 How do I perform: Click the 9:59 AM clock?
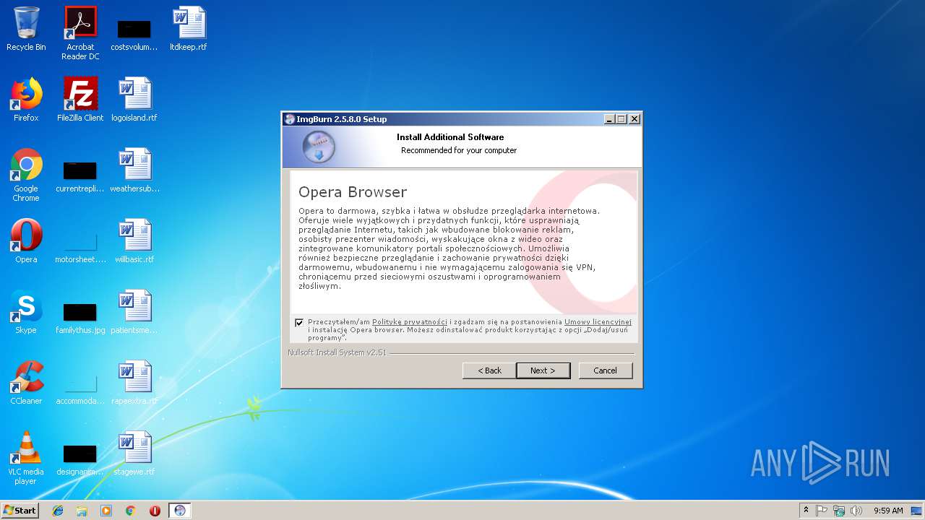tap(888, 511)
